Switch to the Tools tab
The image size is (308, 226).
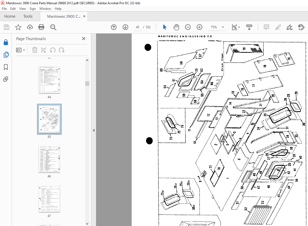point(28,16)
